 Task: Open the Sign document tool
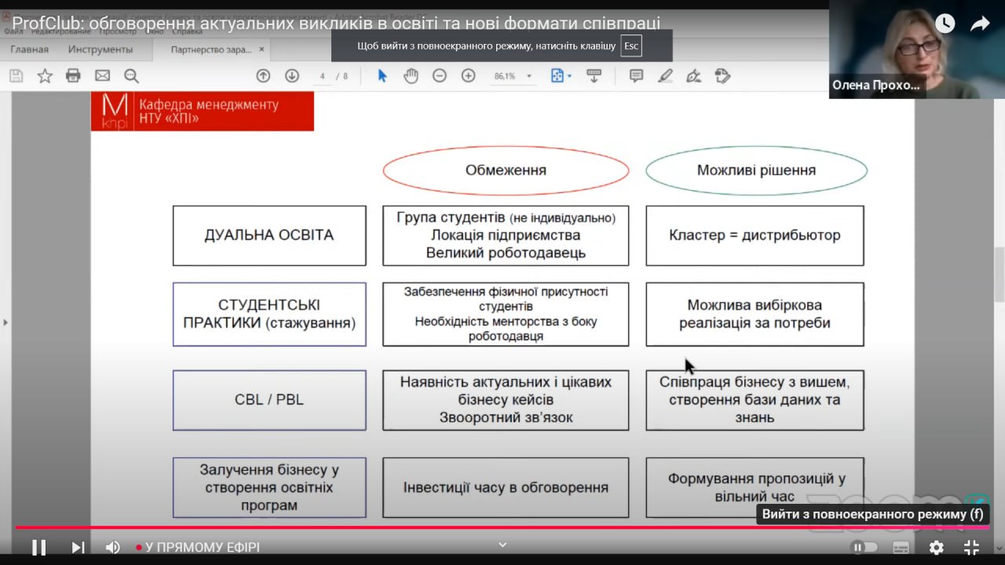tap(694, 76)
